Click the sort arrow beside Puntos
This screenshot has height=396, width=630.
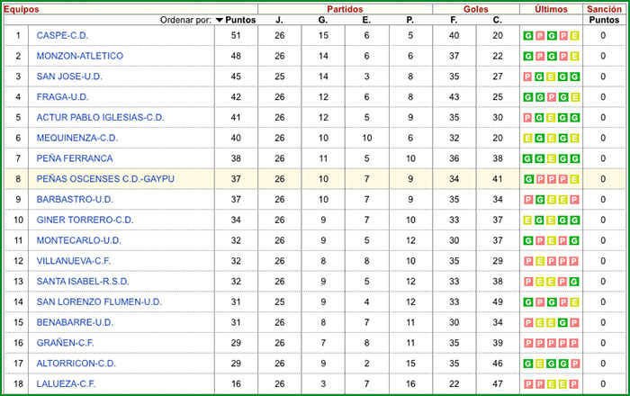pyautogui.click(x=220, y=19)
